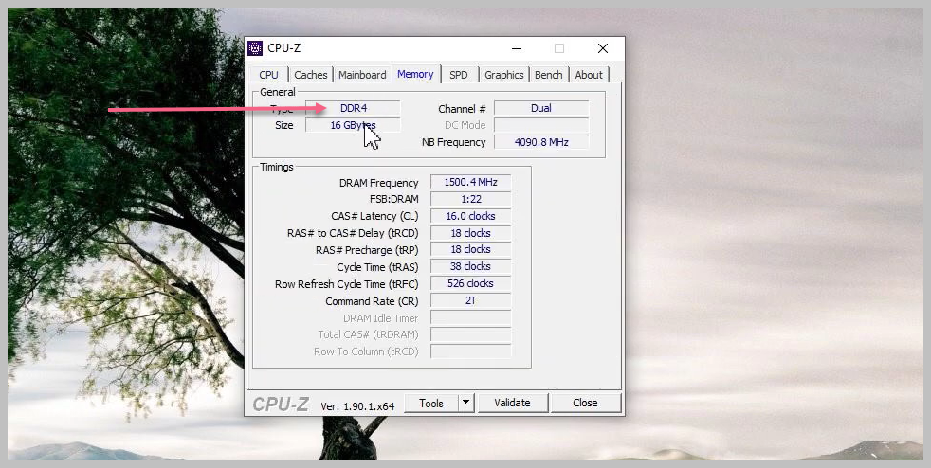This screenshot has height=468, width=931.
Task: Select the Memory tab
Action: pos(415,74)
